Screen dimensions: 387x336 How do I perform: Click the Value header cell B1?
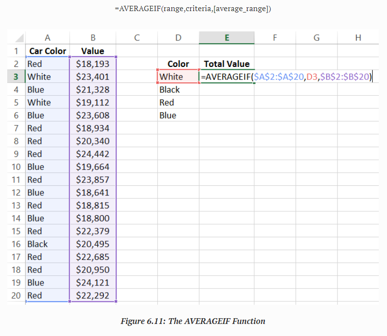(x=93, y=51)
